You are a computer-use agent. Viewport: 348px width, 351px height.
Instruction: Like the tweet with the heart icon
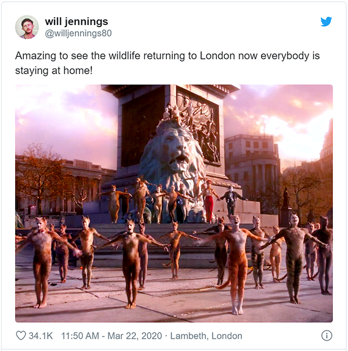[x=21, y=335]
